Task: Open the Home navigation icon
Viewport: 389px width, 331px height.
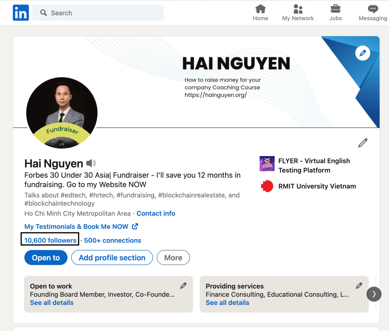Action: tap(260, 10)
